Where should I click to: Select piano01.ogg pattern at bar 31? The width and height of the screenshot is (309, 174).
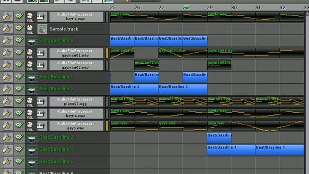(280, 101)
